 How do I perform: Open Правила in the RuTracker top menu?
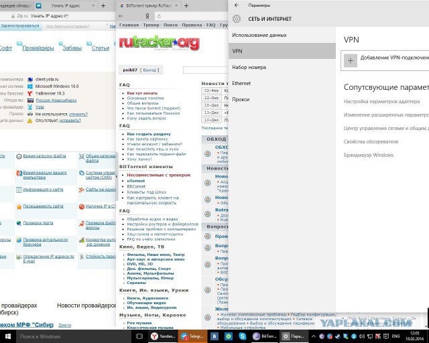click(x=192, y=25)
